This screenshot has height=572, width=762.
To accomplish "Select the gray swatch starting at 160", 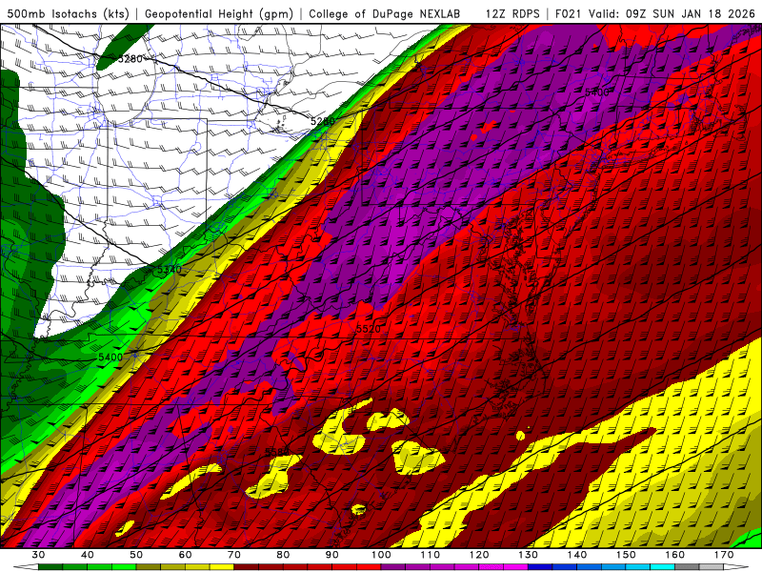I will [687, 567].
